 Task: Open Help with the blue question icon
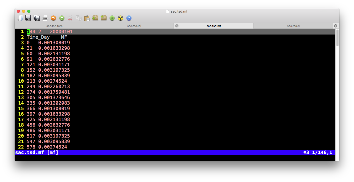click(129, 18)
